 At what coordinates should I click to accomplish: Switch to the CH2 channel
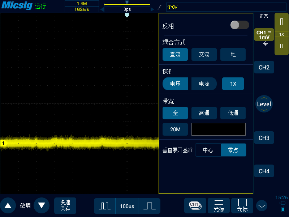tap(264, 67)
